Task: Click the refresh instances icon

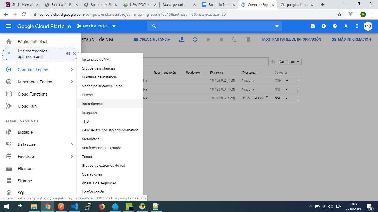Action: pos(195,39)
